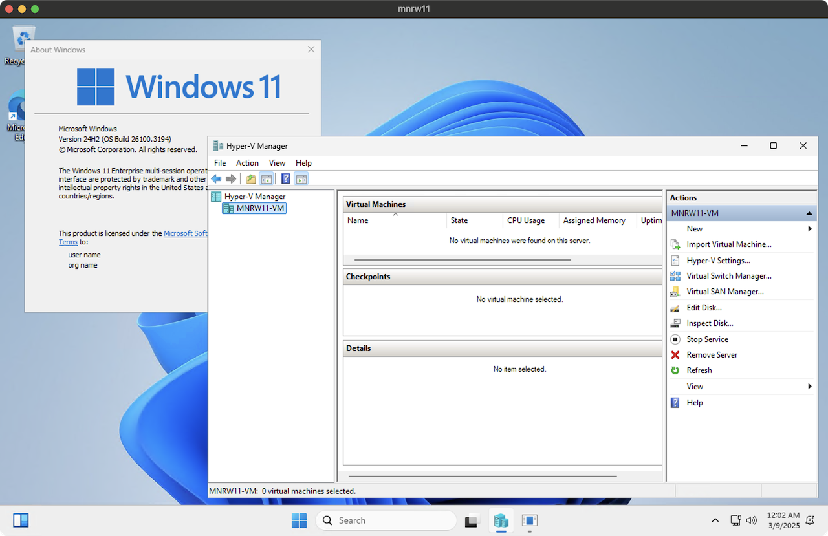Open the notifications bell icon
Image resolution: width=828 pixels, height=536 pixels.
pyautogui.click(x=810, y=520)
